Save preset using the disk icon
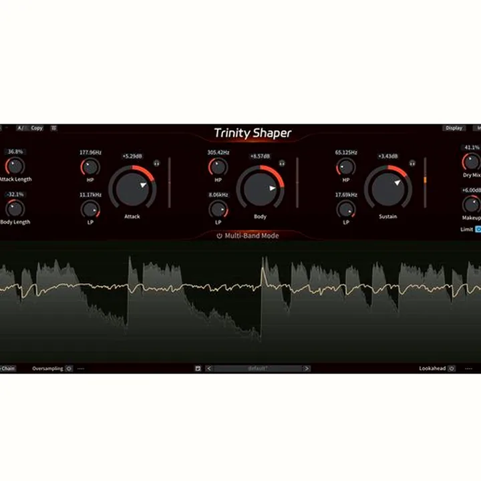Image resolution: width=481 pixels, height=481 pixels. [198, 368]
